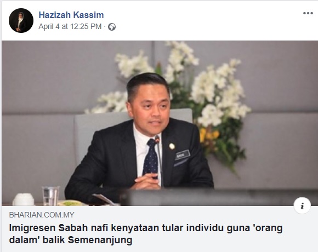
Task: Open Hazizah Kassim's profile picture
Action: tap(21, 20)
